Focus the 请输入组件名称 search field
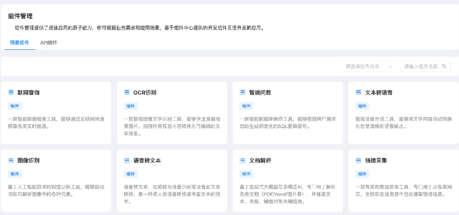 point(420,66)
